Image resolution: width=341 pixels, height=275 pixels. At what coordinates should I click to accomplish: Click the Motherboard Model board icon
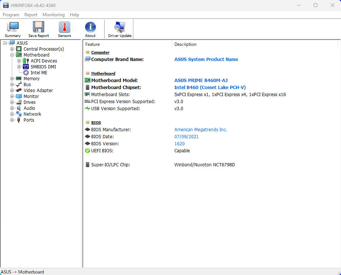click(x=88, y=80)
